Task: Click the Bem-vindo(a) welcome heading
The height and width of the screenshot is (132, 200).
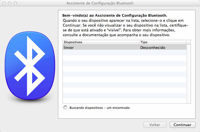Action: pos(115,16)
